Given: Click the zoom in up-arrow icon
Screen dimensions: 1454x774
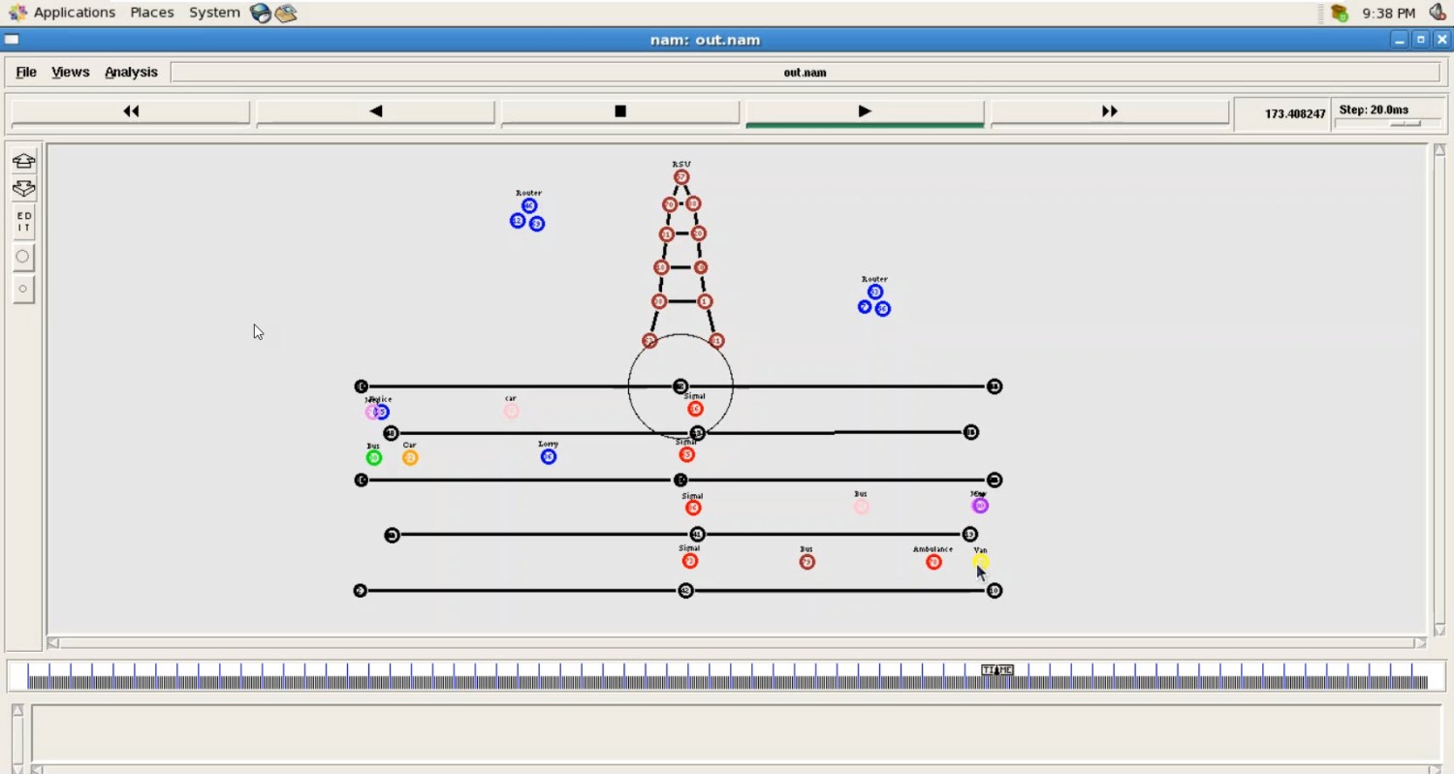Looking at the screenshot, I should (23, 161).
